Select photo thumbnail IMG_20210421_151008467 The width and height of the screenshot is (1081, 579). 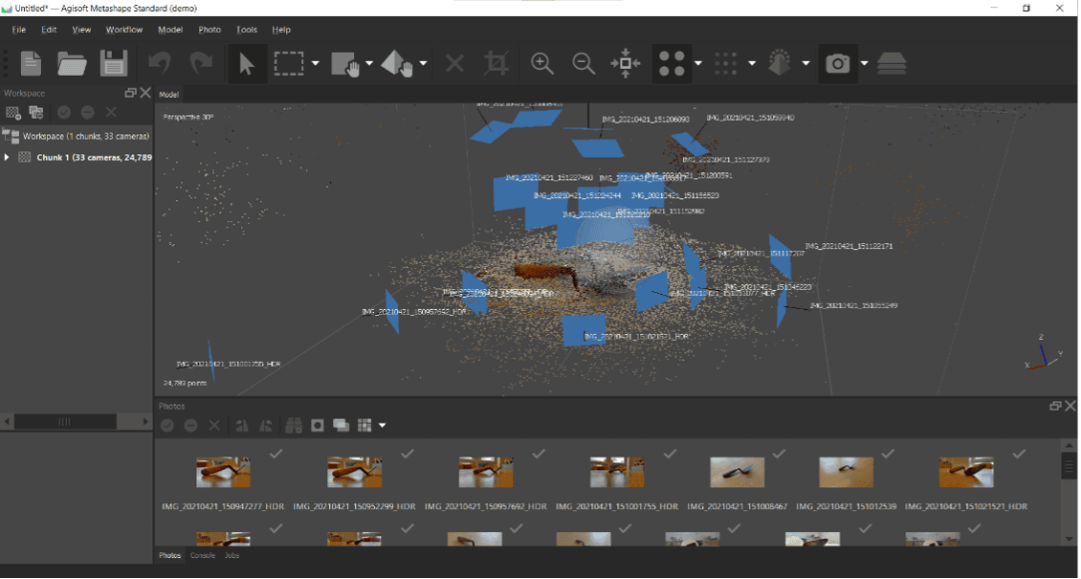tap(737, 472)
